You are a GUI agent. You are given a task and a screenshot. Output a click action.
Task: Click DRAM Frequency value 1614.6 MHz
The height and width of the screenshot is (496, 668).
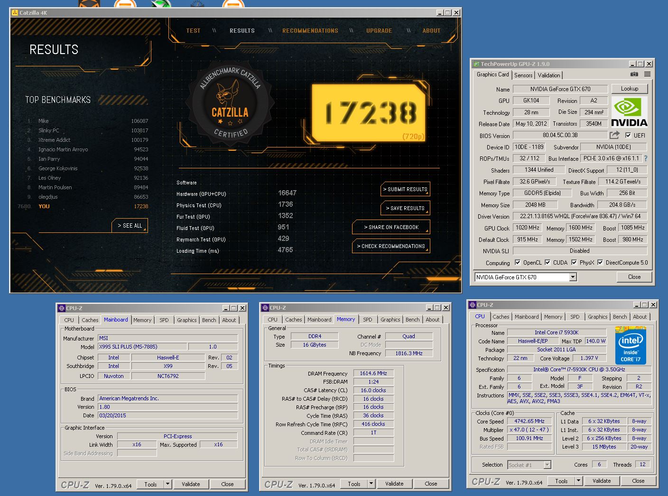coord(373,373)
